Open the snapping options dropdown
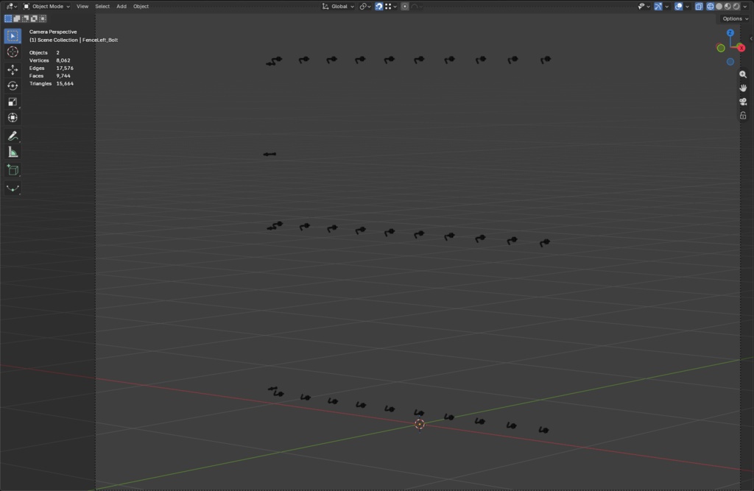 (x=390, y=6)
